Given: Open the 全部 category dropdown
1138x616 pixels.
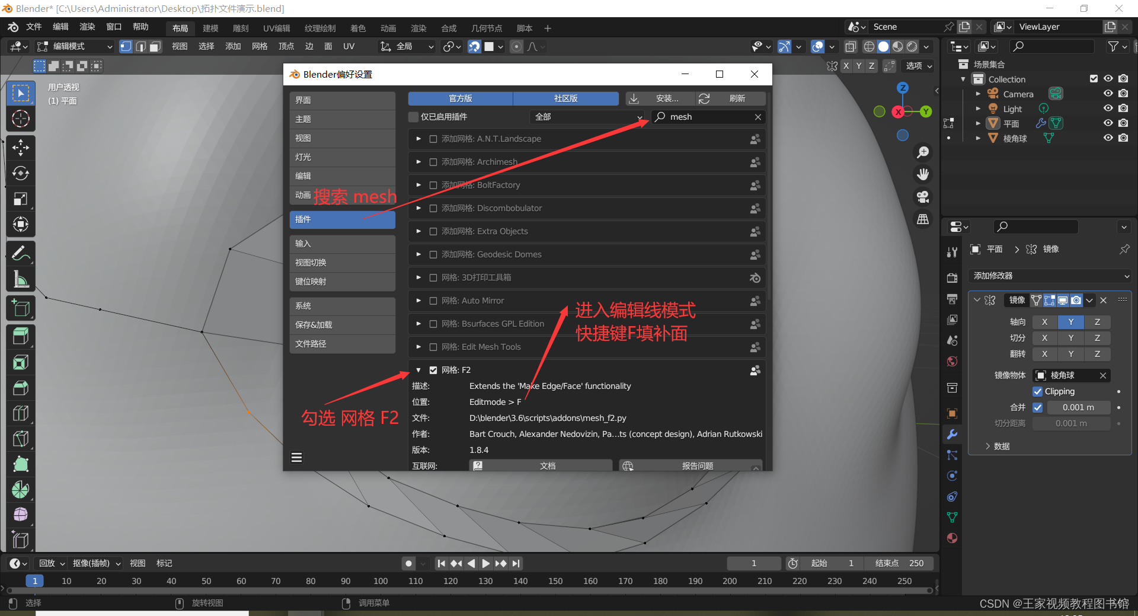Looking at the screenshot, I should (x=587, y=117).
